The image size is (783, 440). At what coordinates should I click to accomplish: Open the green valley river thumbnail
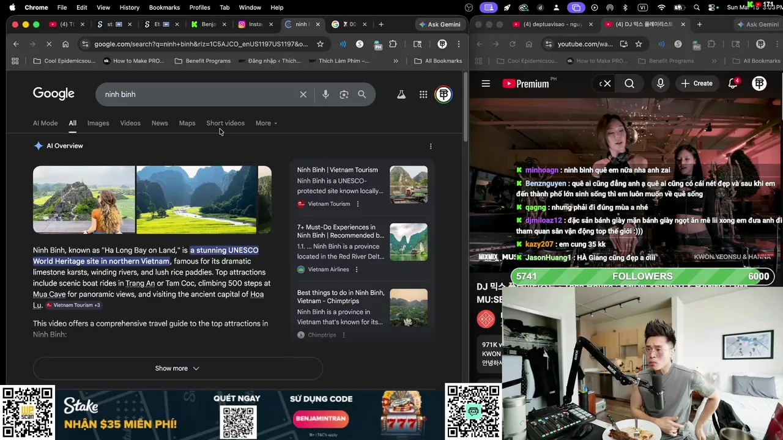tap(196, 200)
